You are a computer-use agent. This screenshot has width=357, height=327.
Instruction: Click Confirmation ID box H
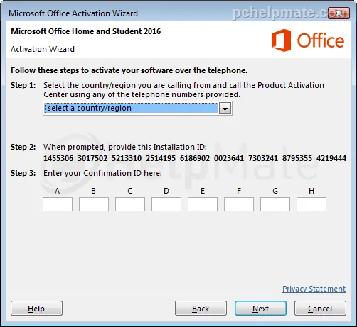[311, 204]
